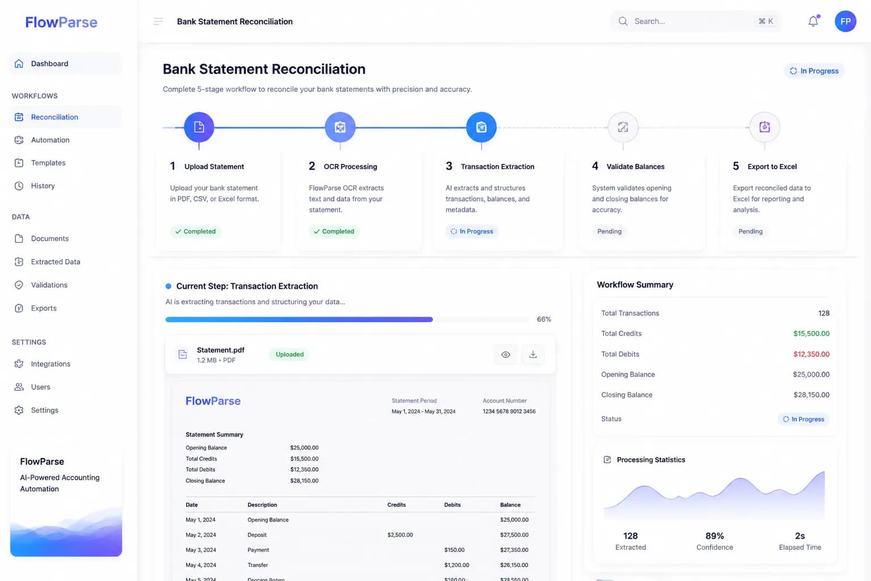The width and height of the screenshot is (871, 581).
Task: Click the FlowParse logo in sidebar
Action: point(61,22)
